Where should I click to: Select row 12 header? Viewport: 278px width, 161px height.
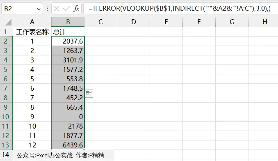6,136
